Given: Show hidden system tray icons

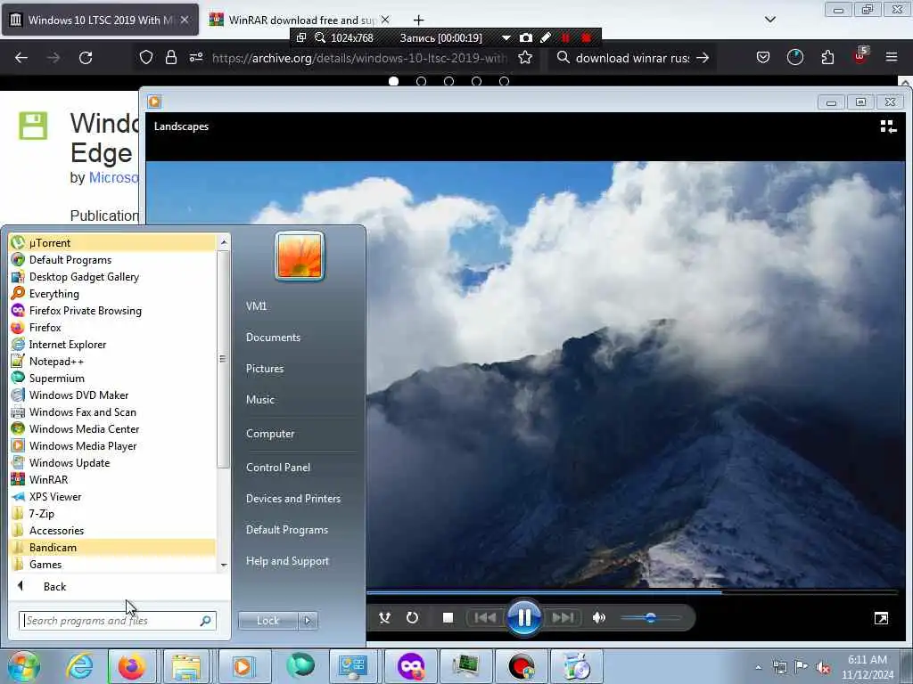Looking at the screenshot, I should pyautogui.click(x=758, y=667).
